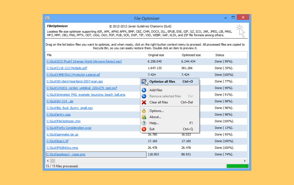
Task: Open the entry.ogg file link
Action: pyautogui.click(x=59, y=114)
